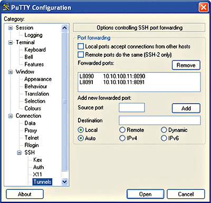Check Remote ports do the same option
This screenshot has width=211, height=203.
pyautogui.click(x=81, y=55)
